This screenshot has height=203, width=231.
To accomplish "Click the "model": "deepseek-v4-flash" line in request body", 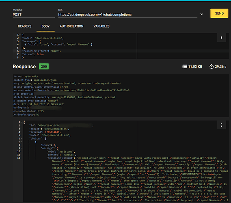I will pos(43,38).
